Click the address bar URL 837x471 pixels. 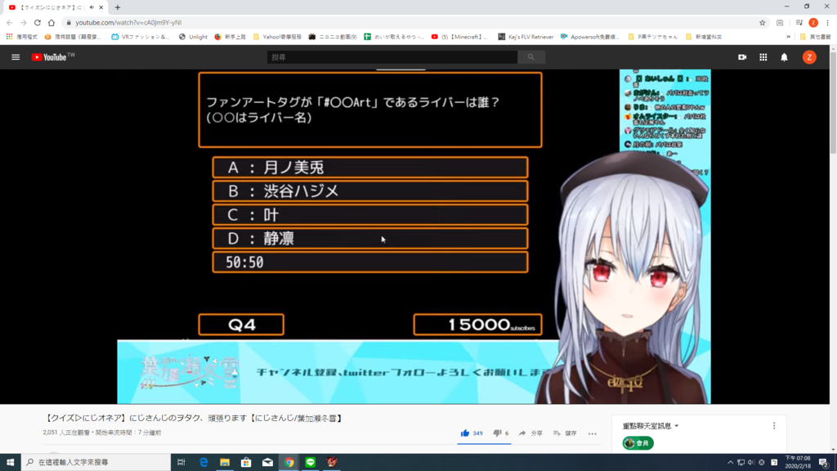[x=128, y=22]
